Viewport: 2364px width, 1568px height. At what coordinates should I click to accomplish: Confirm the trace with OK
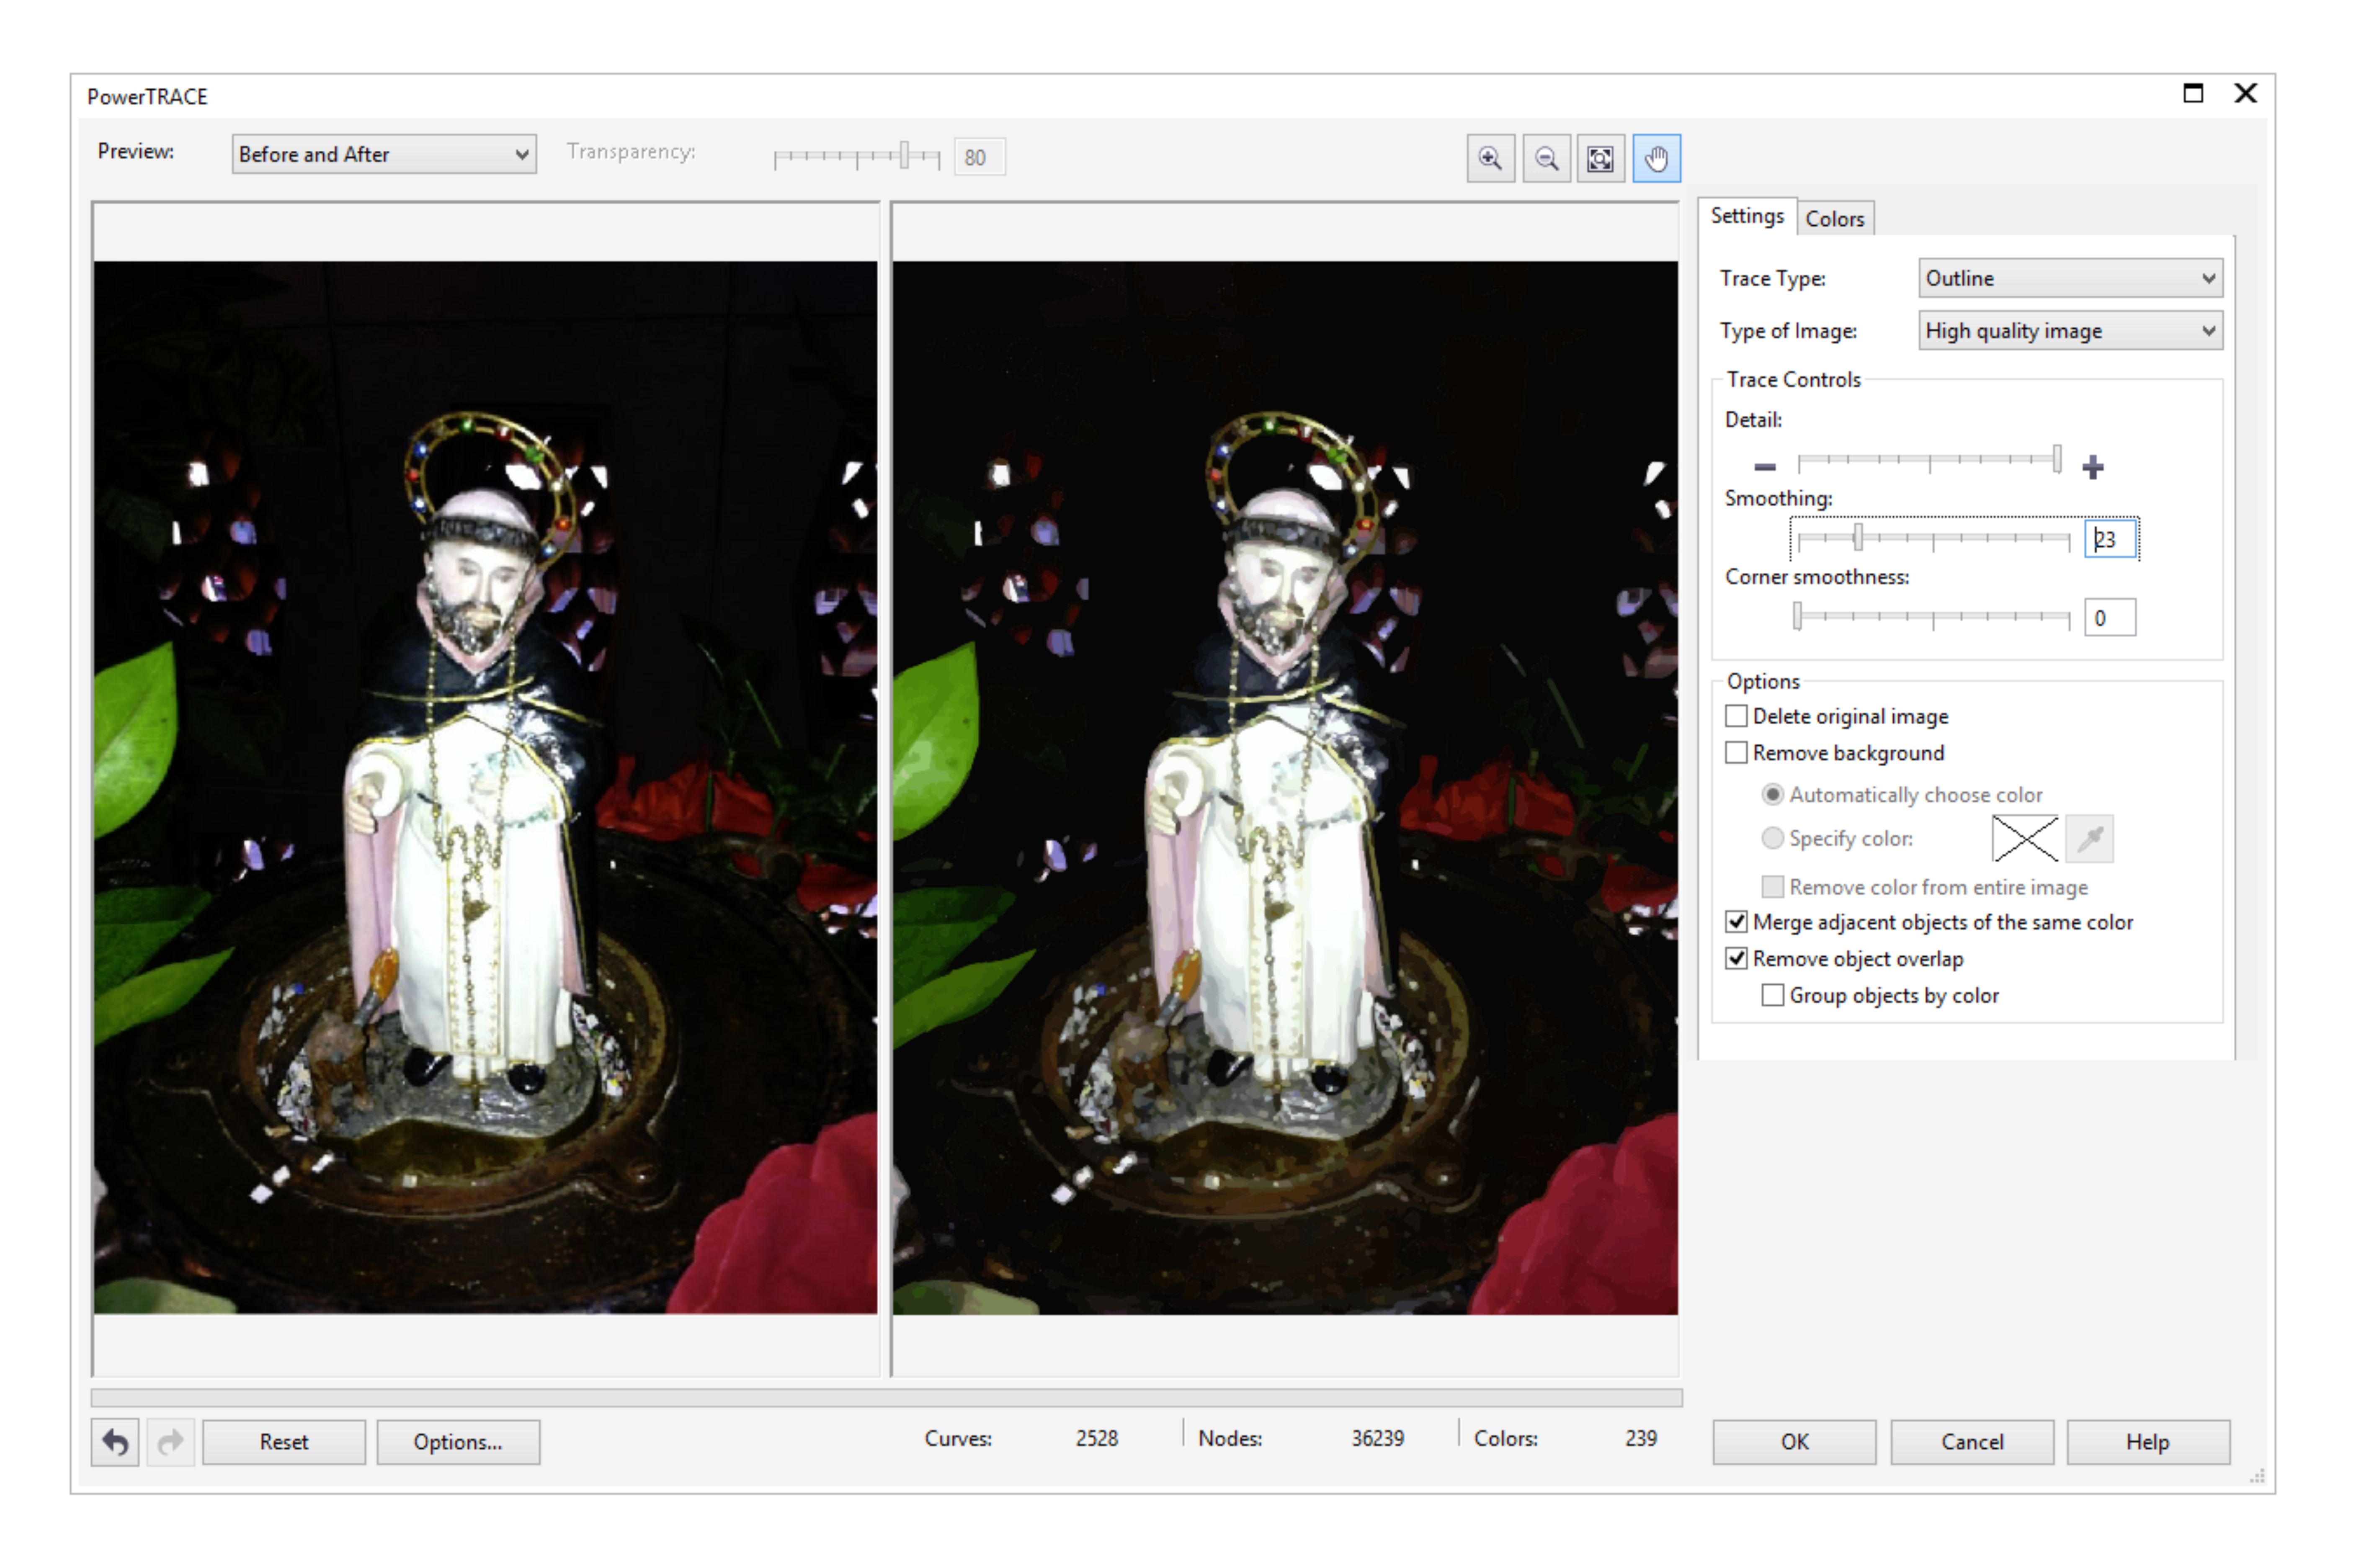pyautogui.click(x=1794, y=1442)
